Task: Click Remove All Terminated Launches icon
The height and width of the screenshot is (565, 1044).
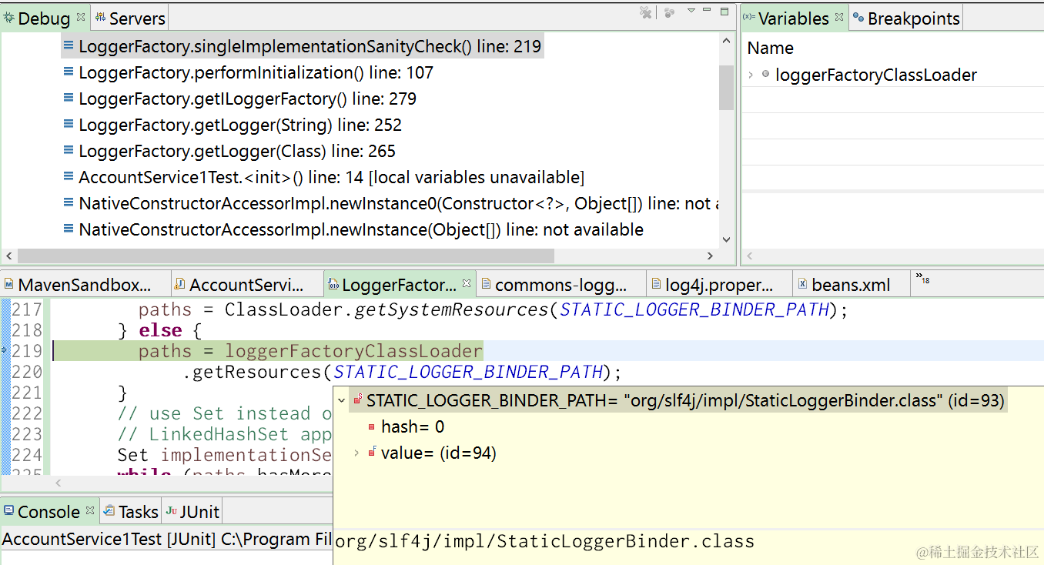Action: tap(646, 13)
